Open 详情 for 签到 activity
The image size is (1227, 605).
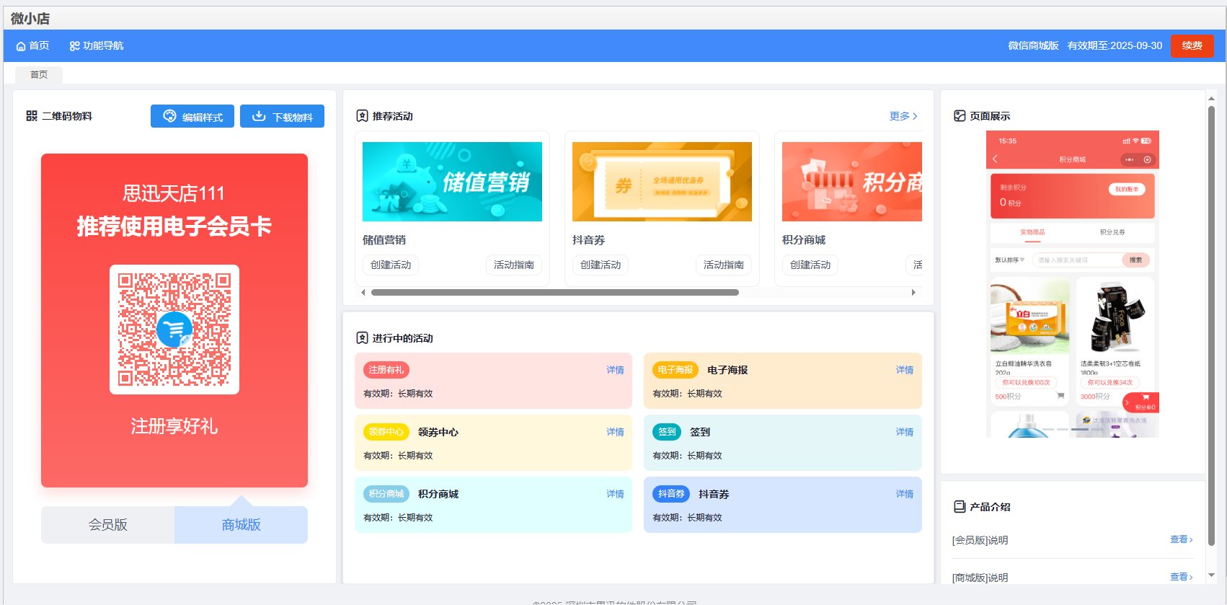click(905, 432)
